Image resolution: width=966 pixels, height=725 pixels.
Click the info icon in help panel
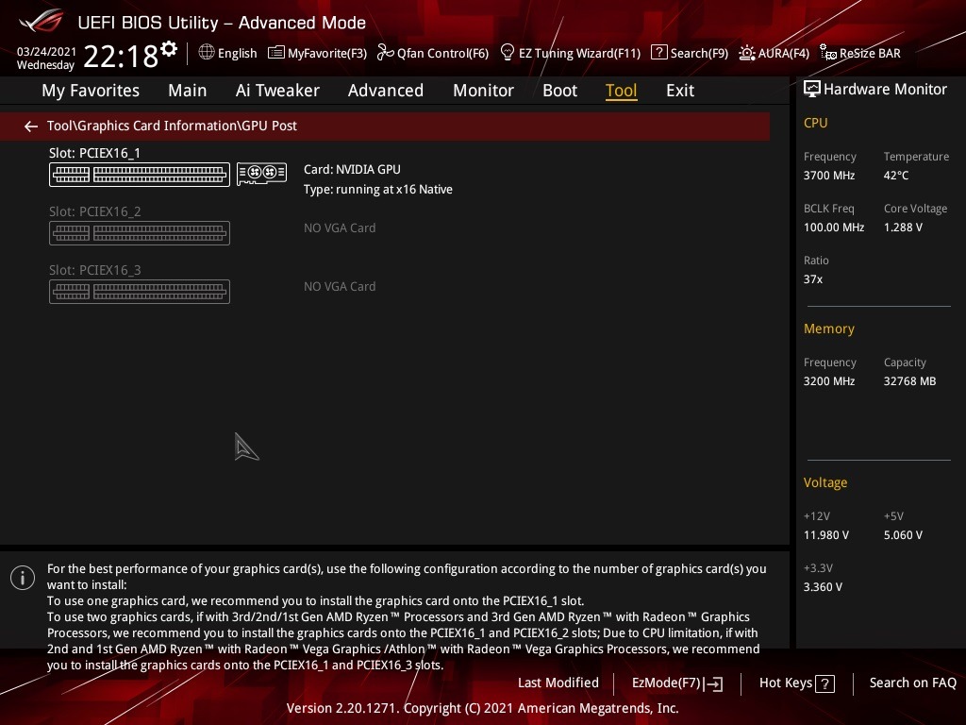(23, 578)
